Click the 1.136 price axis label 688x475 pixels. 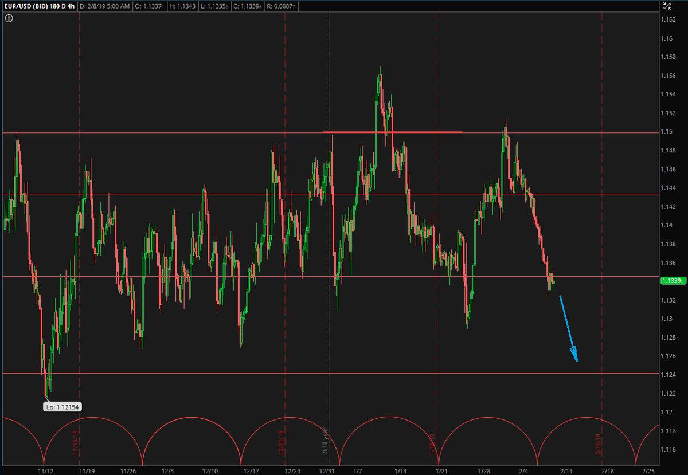pos(668,263)
